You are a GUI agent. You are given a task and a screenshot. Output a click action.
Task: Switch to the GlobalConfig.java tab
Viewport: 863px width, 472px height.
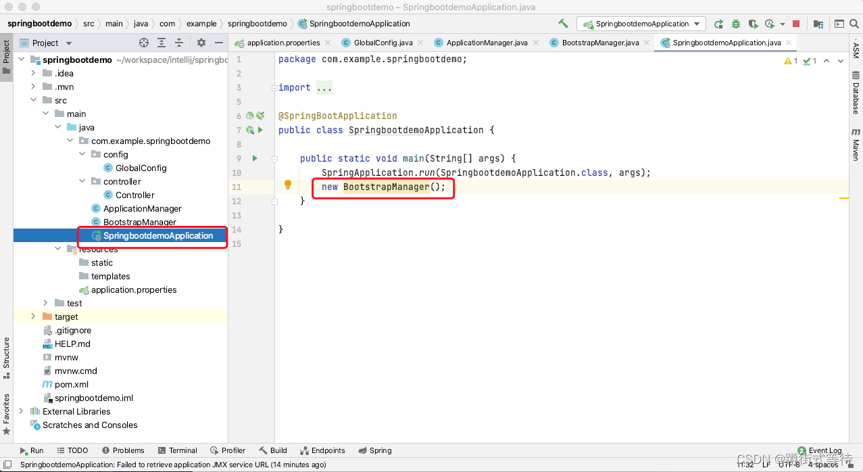[x=383, y=43]
